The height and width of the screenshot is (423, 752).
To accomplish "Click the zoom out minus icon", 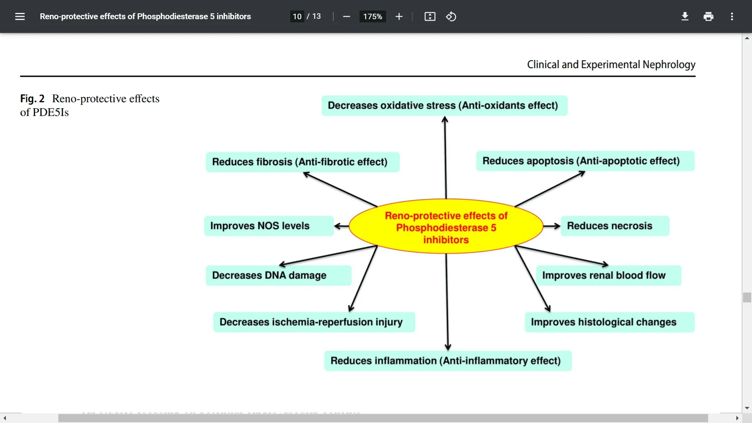I will click(346, 16).
